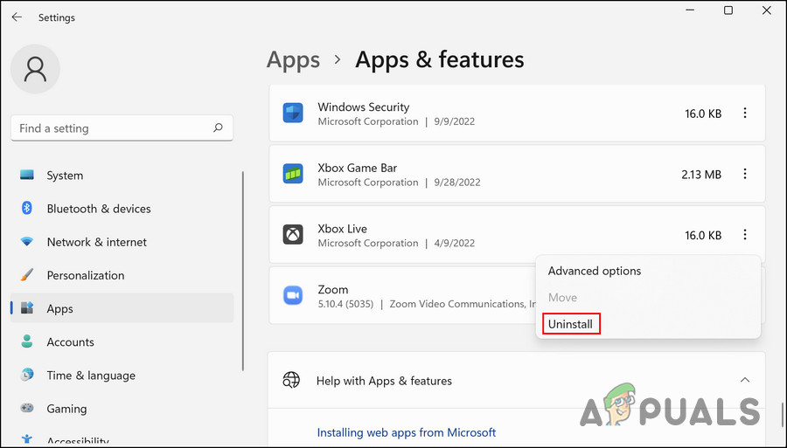787x448 pixels.
Task: Click the Windows Security app name
Action: coord(364,107)
